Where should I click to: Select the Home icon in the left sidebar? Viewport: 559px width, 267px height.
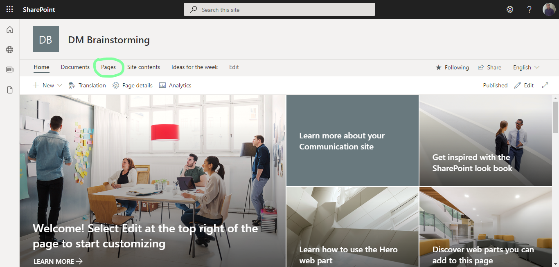click(x=9, y=29)
